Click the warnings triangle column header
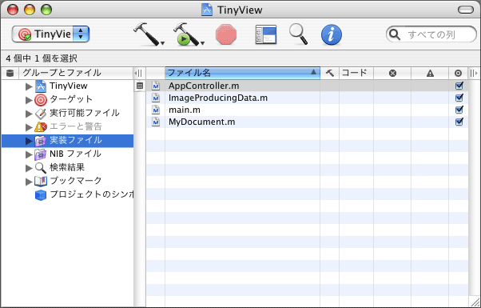 pos(430,73)
